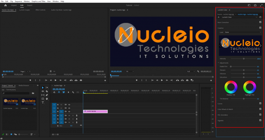Screen dimensions: 265x140
Task: Select the Rectangle tool
Action: pos(43,99)
